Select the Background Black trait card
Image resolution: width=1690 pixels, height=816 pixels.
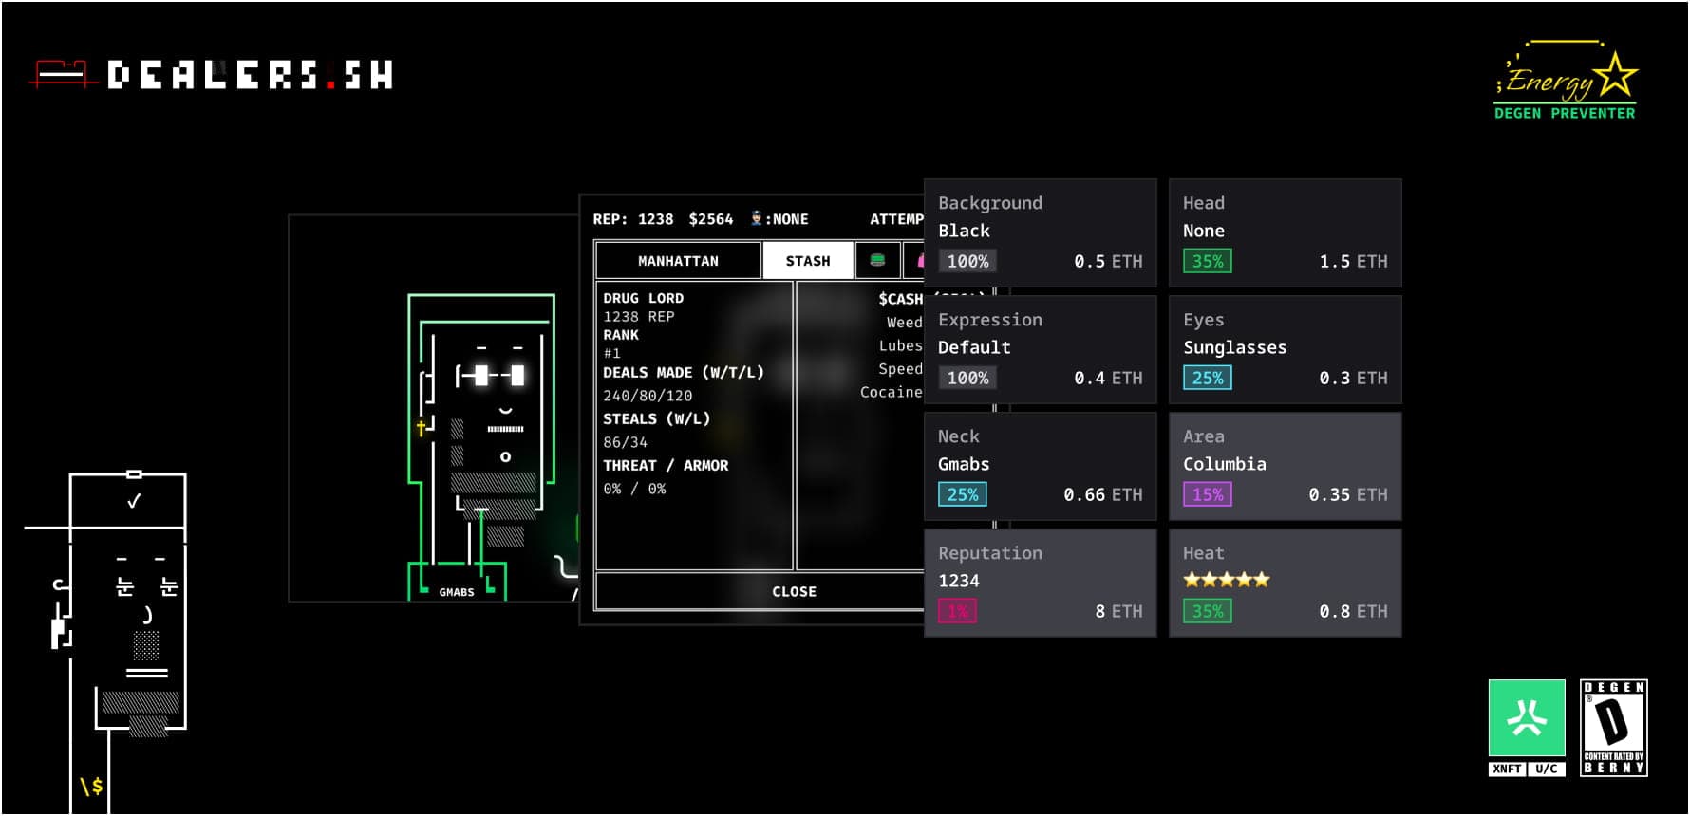[x=1040, y=232]
